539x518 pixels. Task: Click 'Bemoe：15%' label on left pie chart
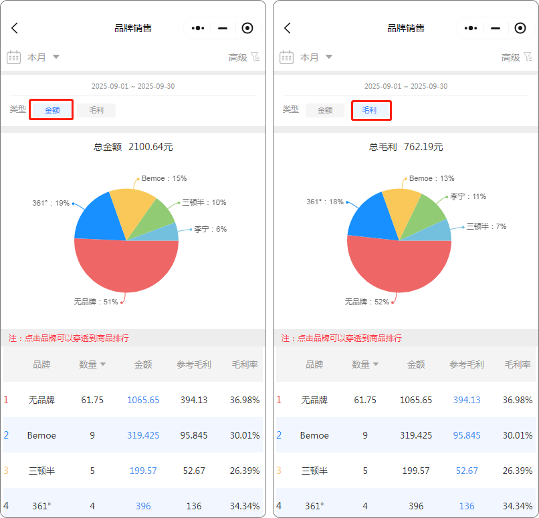point(164,178)
